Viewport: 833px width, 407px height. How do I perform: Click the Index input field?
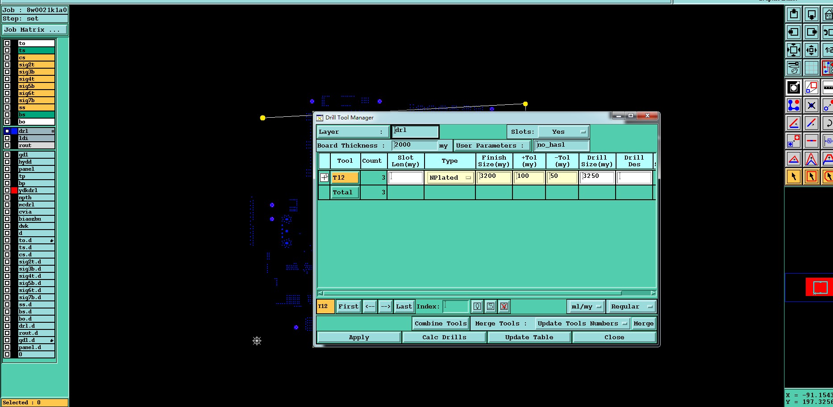coord(456,306)
